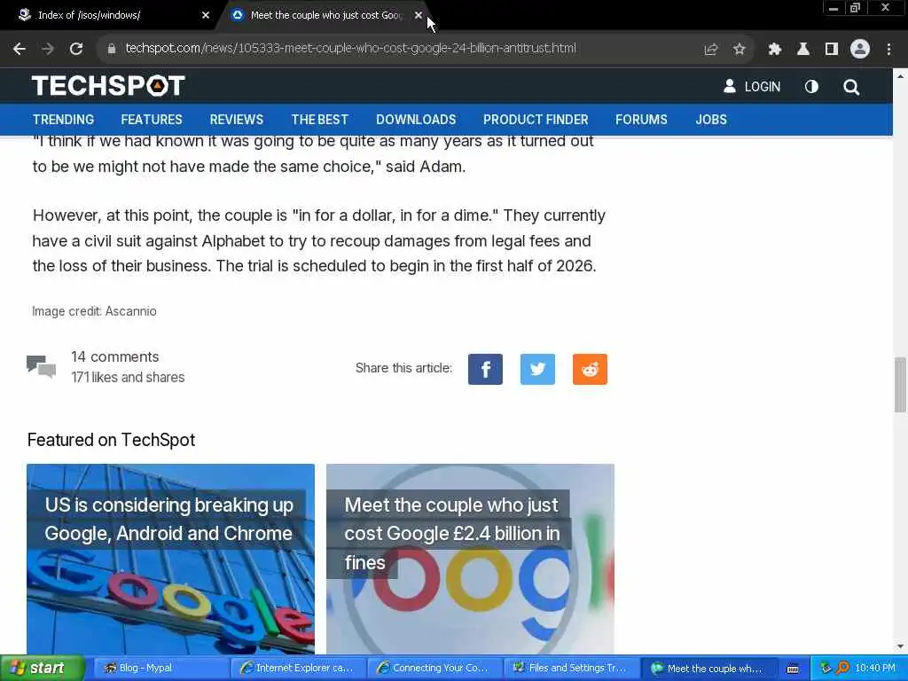The width and height of the screenshot is (908, 681).
Task: Log in via LOGIN button
Action: click(x=752, y=86)
